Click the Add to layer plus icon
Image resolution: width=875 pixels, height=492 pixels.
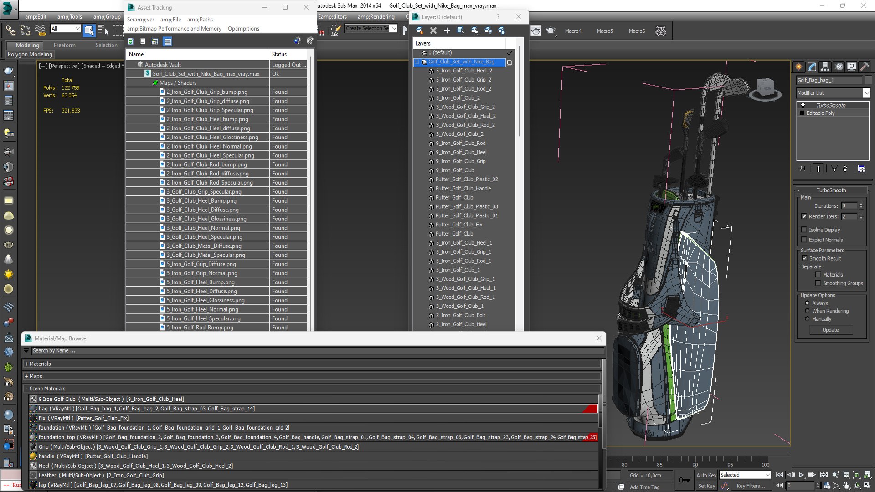[x=447, y=31]
